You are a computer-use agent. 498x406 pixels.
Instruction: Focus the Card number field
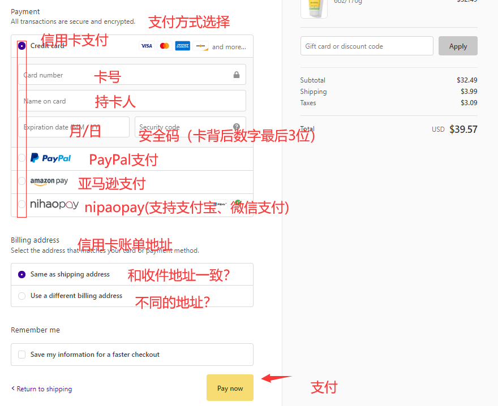point(132,75)
